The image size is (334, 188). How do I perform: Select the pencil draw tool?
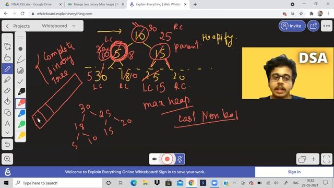pos(7,68)
